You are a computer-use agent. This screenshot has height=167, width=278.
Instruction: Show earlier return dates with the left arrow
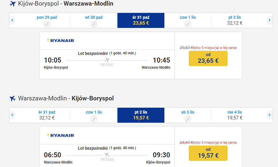pyautogui.click(x=12, y=115)
